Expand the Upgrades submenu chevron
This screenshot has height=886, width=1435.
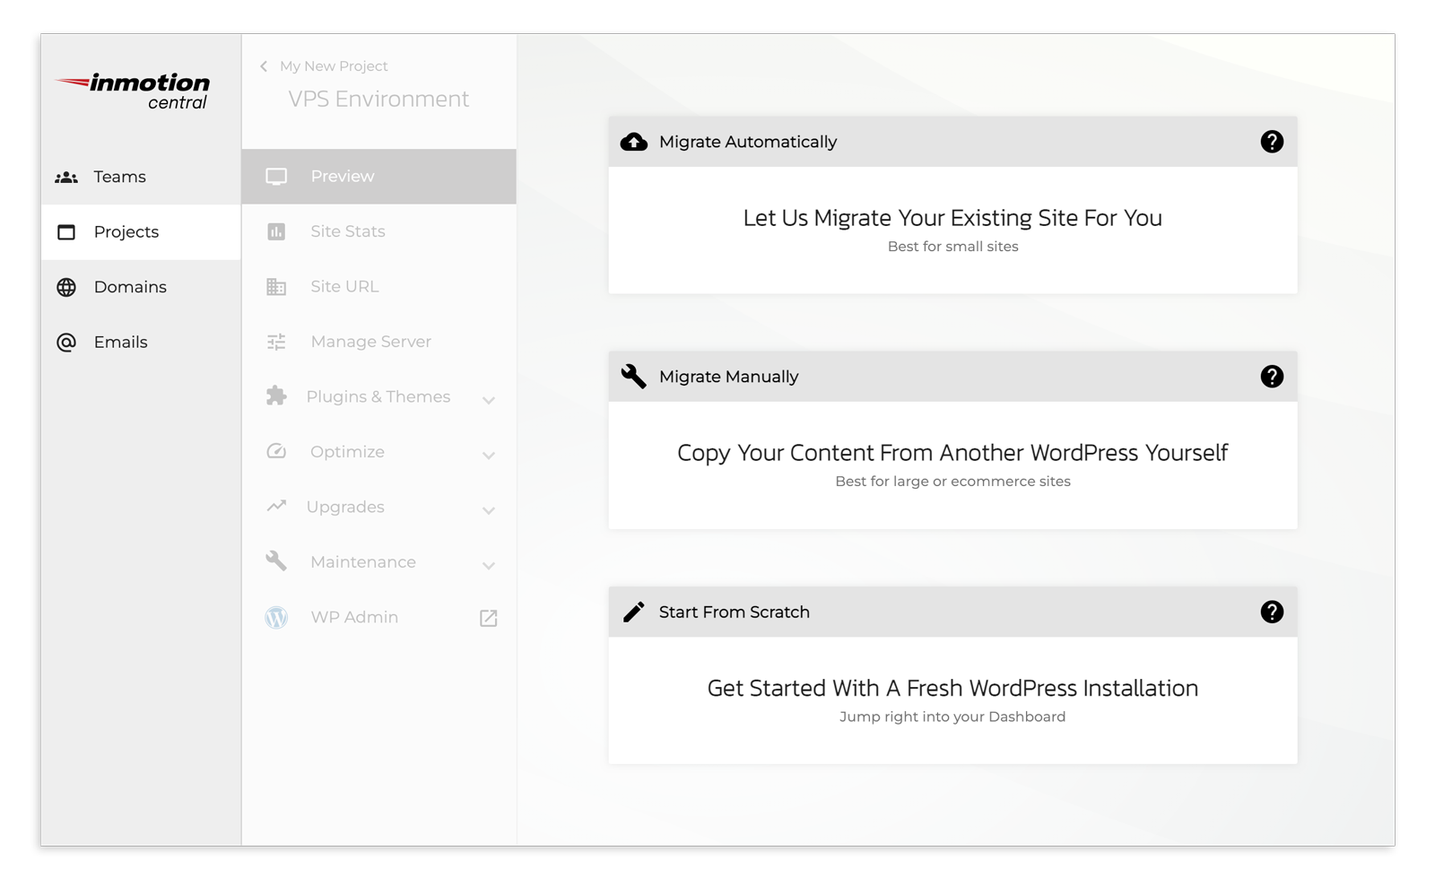coord(489,510)
